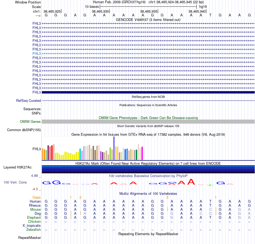Click the RepeatMasker track label
The image size is (255, 244).
pos(30,238)
